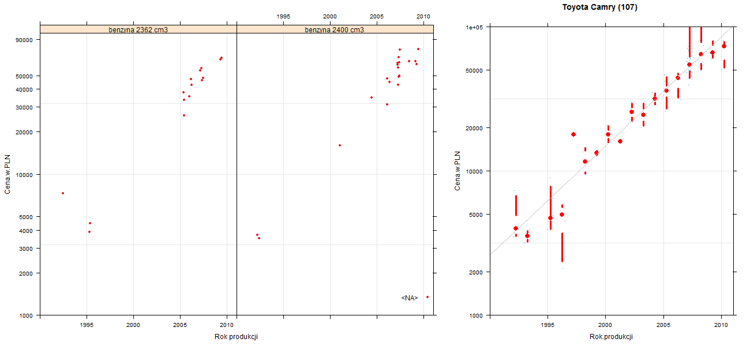Click the 1000 y-axis tick label of the Toyota Camry chart
Screen dimensions: 750x346
(x=476, y=315)
